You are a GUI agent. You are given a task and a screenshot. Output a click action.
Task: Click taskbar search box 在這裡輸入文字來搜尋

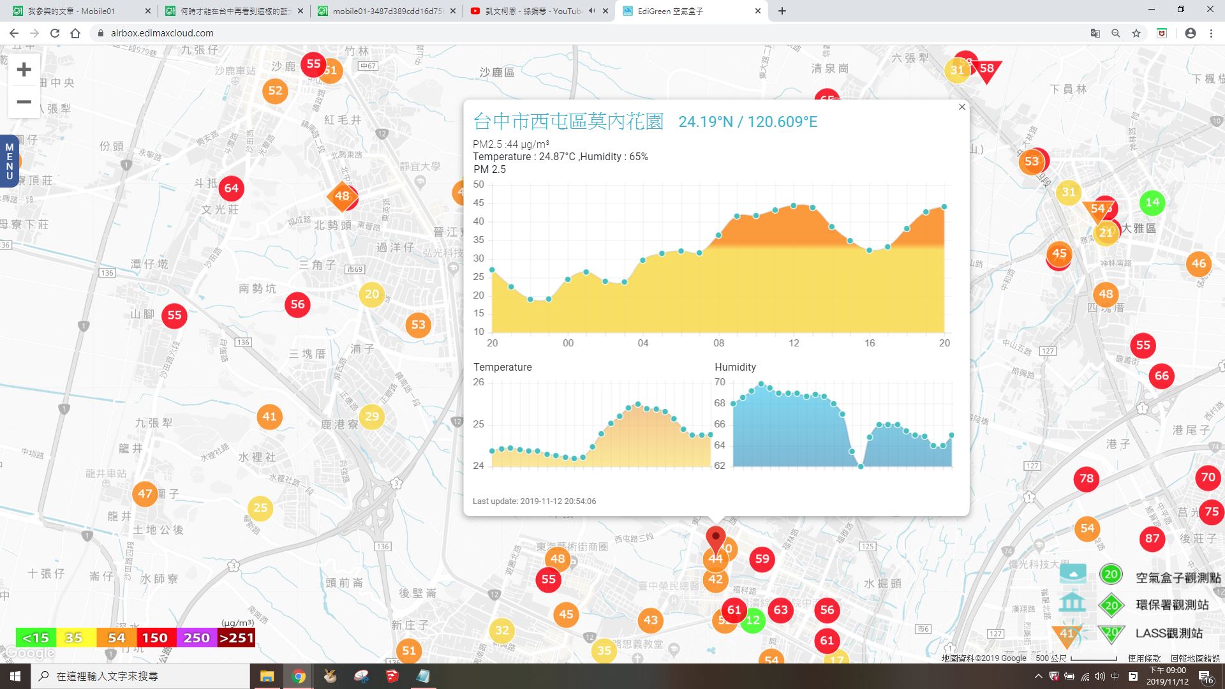pos(140,676)
